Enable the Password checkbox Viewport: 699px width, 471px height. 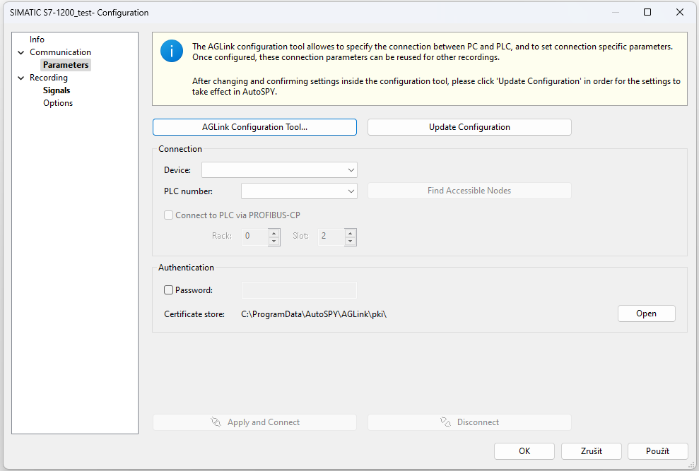168,290
